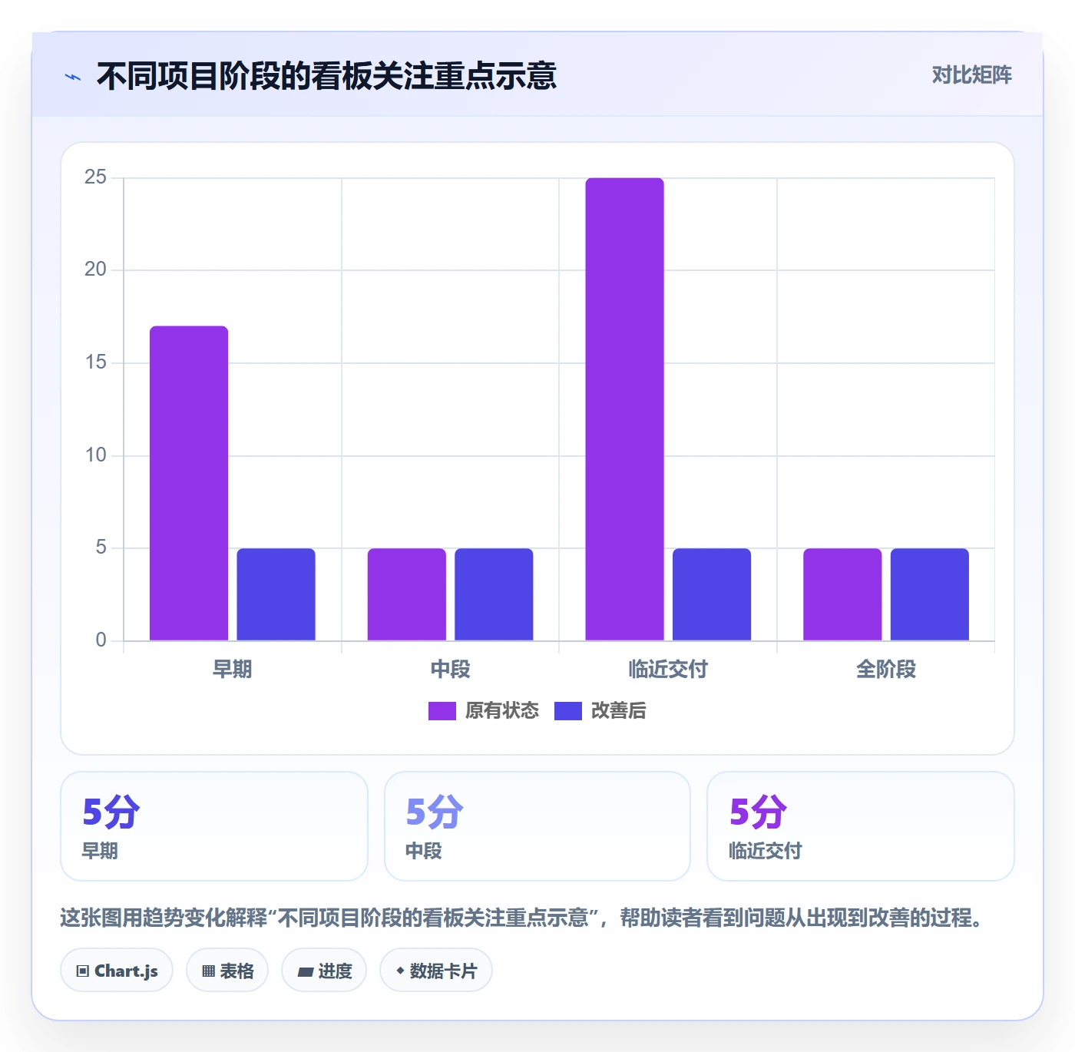
Task: Click the purple 全阶段 原有状态 bar
Action: pyautogui.click(x=842, y=594)
